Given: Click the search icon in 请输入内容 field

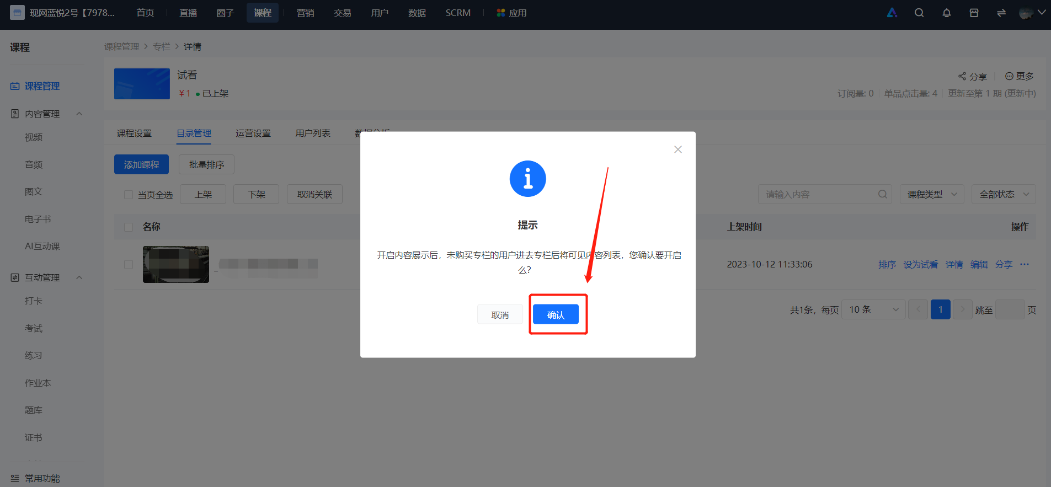Looking at the screenshot, I should [883, 194].
